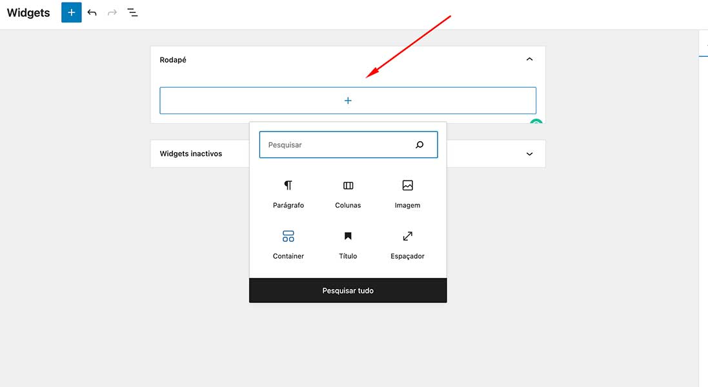The width and height of the screenshot is (708, 387).
Task: Click the redo arrow in top toolbar
Action: (112, 13)
